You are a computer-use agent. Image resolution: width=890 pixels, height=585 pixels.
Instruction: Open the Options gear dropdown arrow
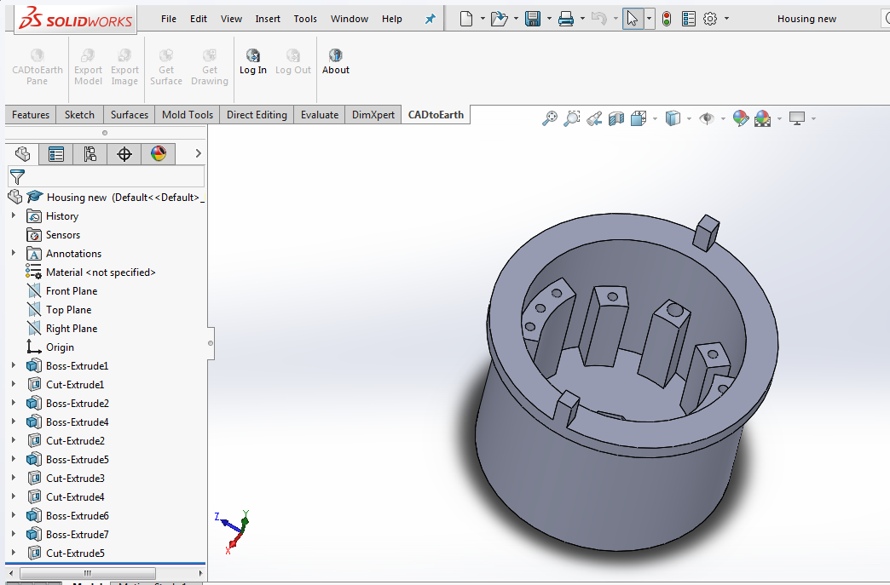pos(726,19)
